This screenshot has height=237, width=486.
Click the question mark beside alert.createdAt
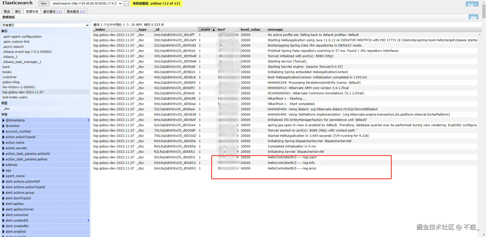pos(88,221)
